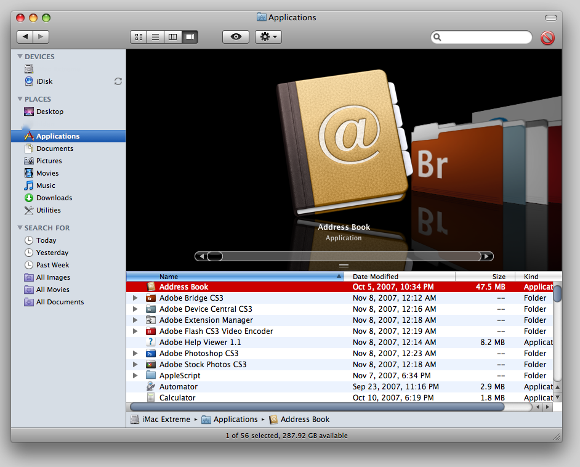Viewport: 580px width, 467px height.
Task: Collapse the DEVICES sidebar section
Action: pyautogui.click(x=20, y=57)
